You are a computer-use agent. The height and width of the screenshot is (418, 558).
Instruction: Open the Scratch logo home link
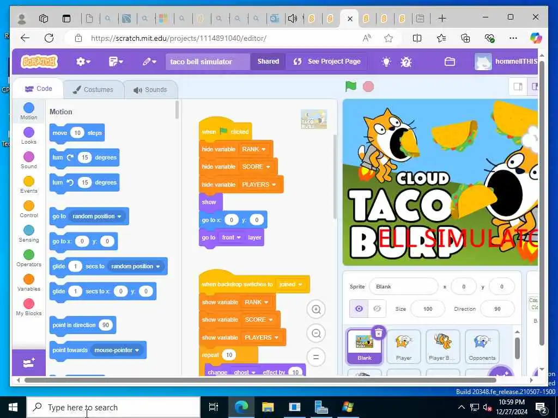pyautogui.click(x=39, y=62)
